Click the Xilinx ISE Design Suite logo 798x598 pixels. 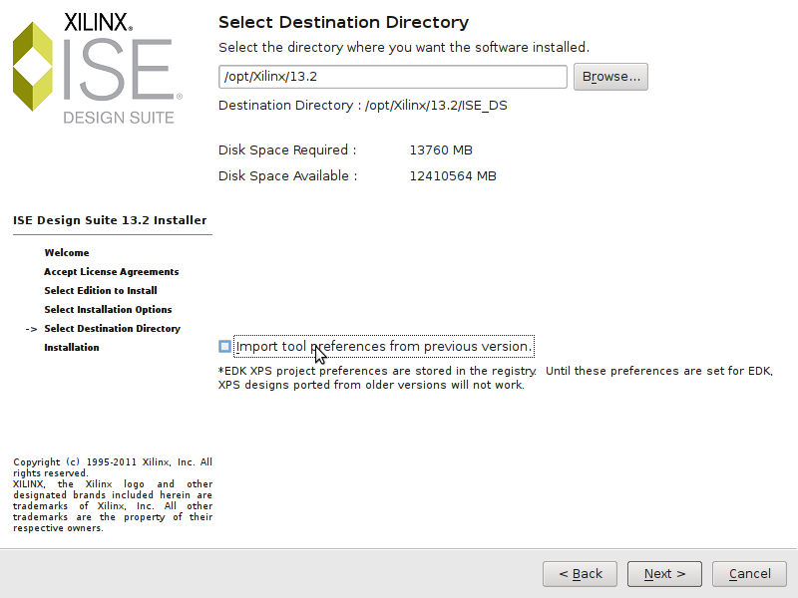tap(98, 68)
